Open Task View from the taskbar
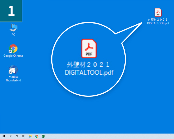Image resolution: width=174 pixels, height=139 pixels. pos(23,136)
